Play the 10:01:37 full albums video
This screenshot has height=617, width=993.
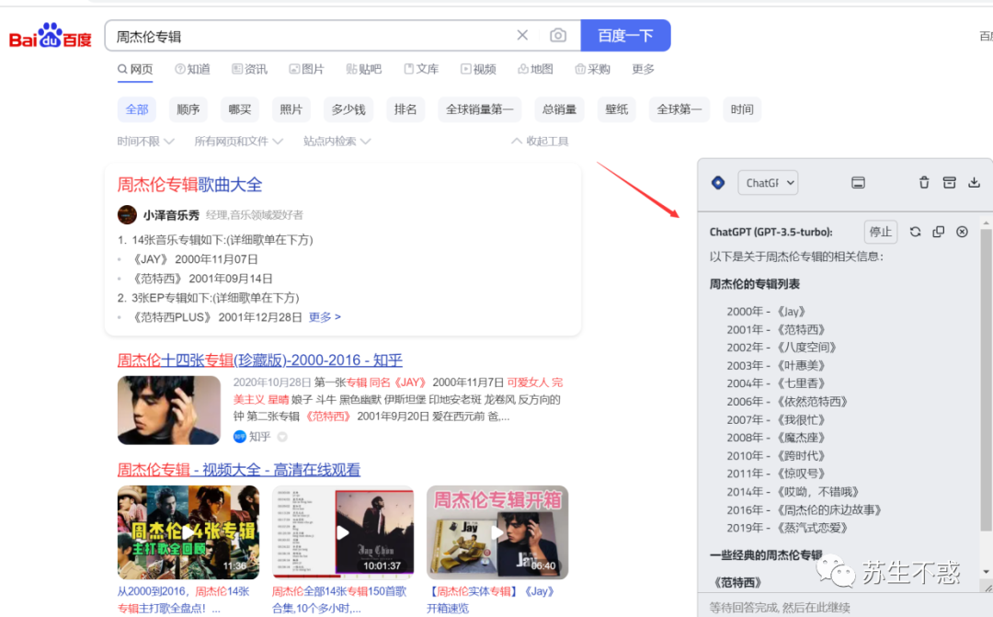point(343,532)
